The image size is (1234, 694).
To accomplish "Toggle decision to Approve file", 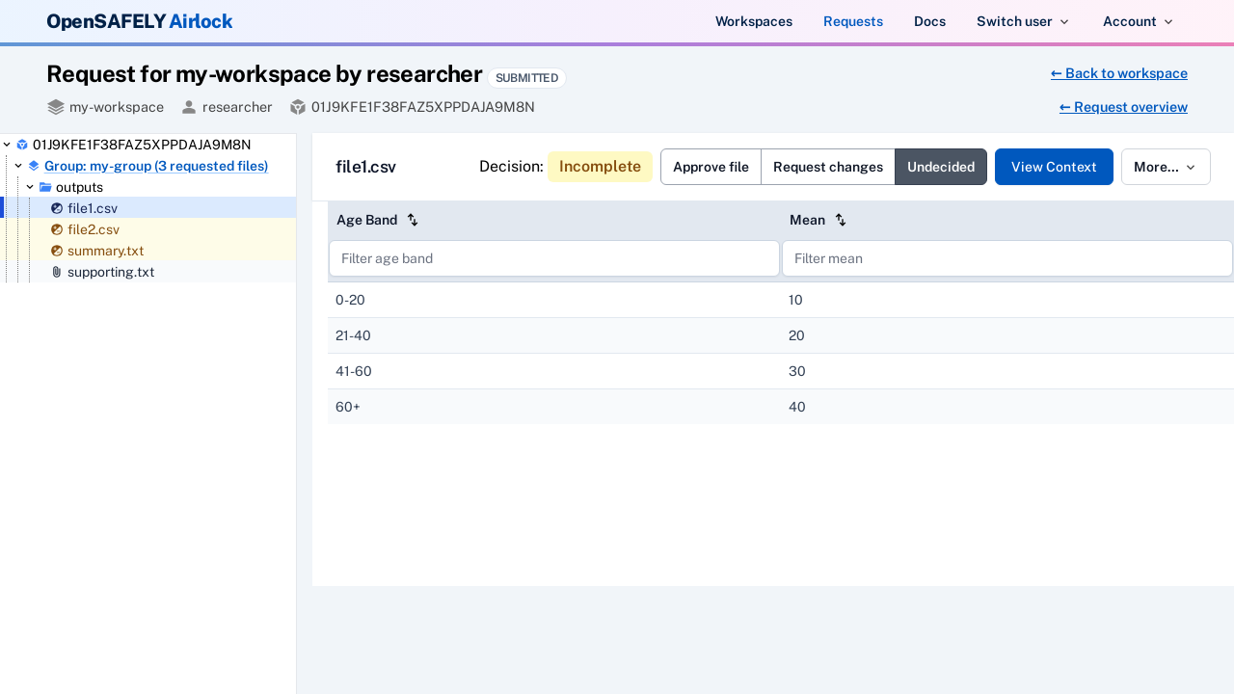I will click(711, 167).
